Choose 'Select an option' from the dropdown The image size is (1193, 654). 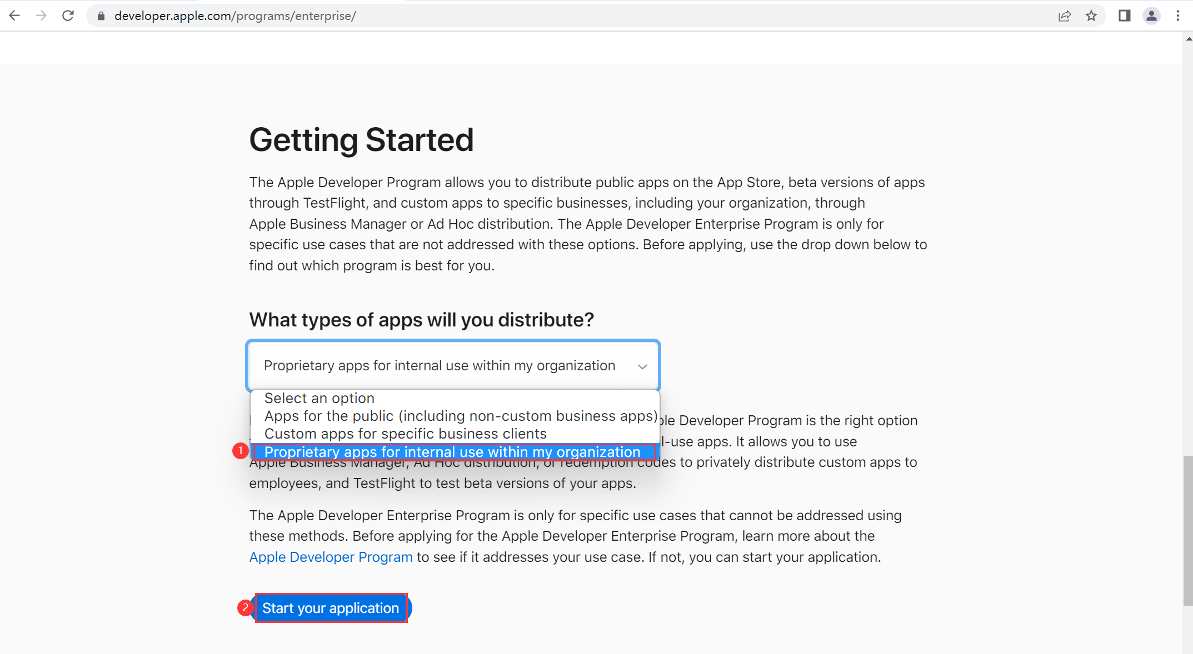(320, 398)
